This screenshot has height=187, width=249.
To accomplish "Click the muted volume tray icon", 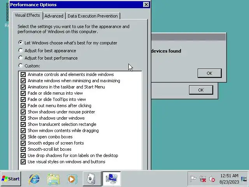I will coord(212,179).
